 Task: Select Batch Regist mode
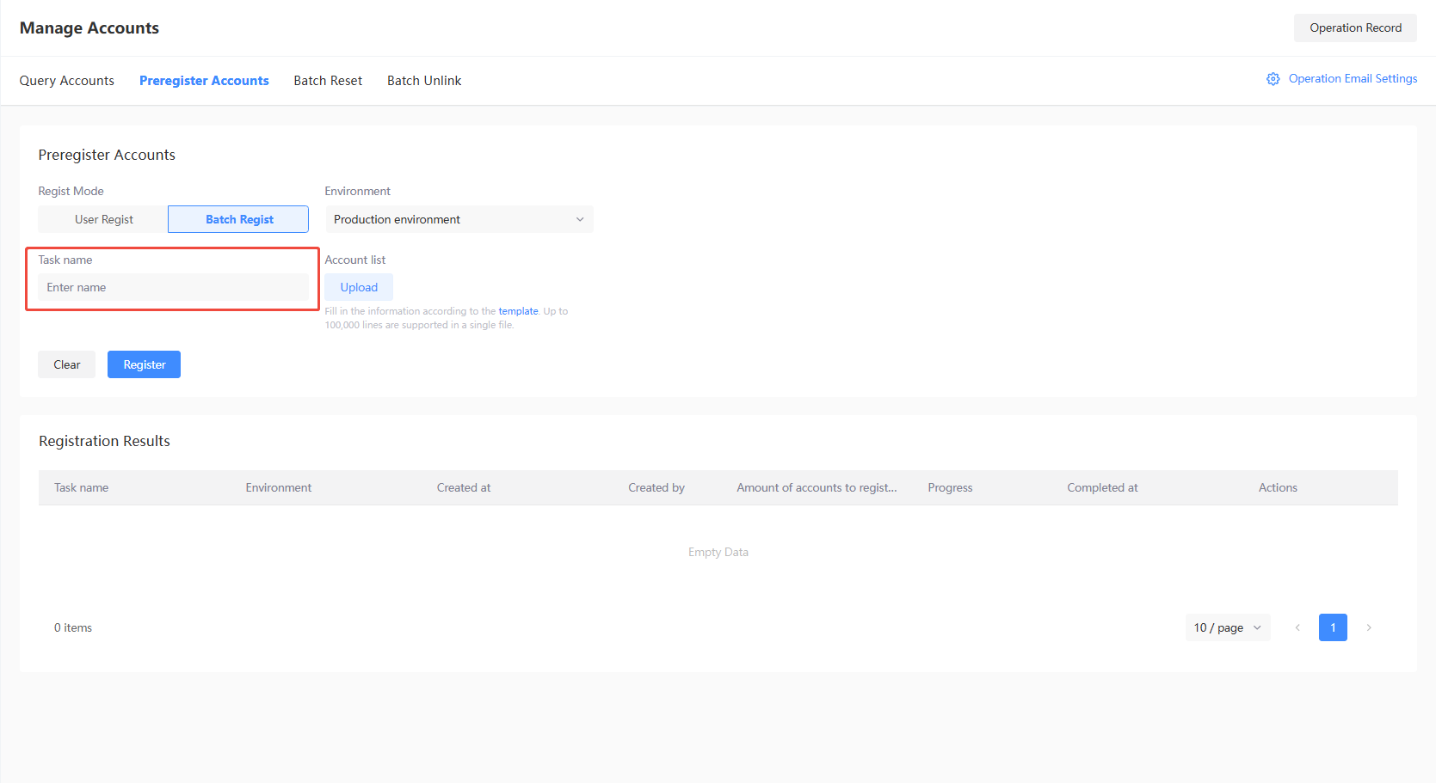238,219
